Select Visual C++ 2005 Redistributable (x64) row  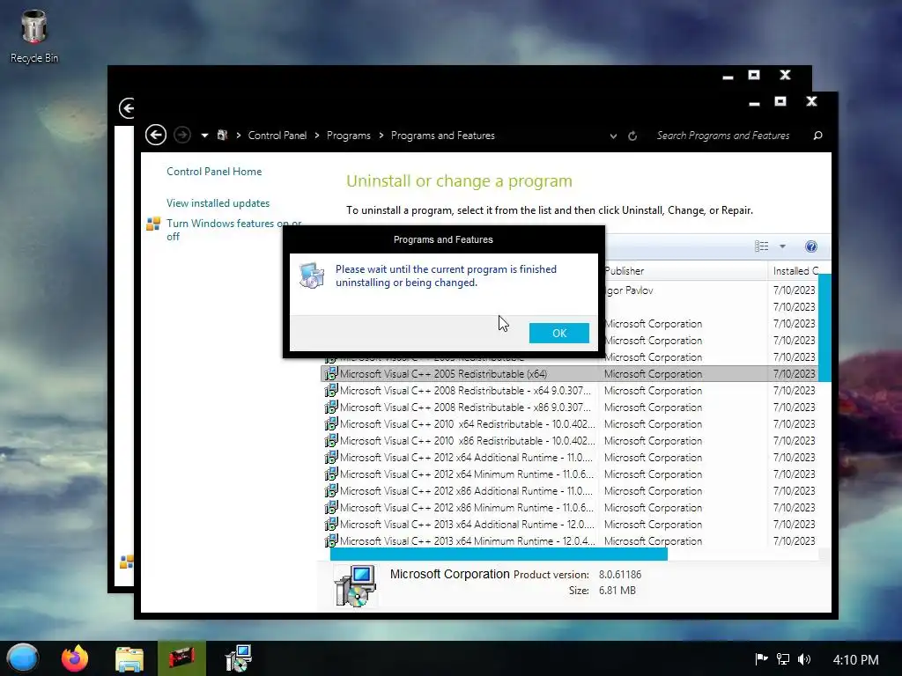click(x=569, y=373)
